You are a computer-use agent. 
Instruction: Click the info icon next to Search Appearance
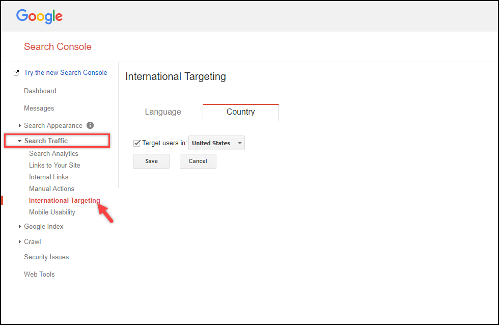(90, 125)
